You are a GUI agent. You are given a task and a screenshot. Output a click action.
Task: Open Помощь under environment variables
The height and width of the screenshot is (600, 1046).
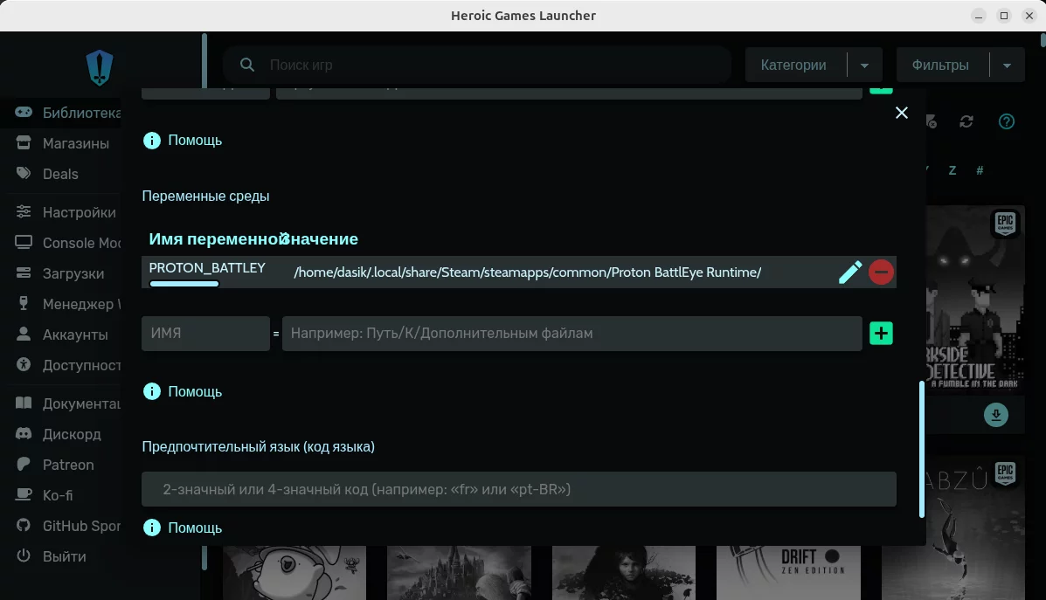click(x=195, y=392)
